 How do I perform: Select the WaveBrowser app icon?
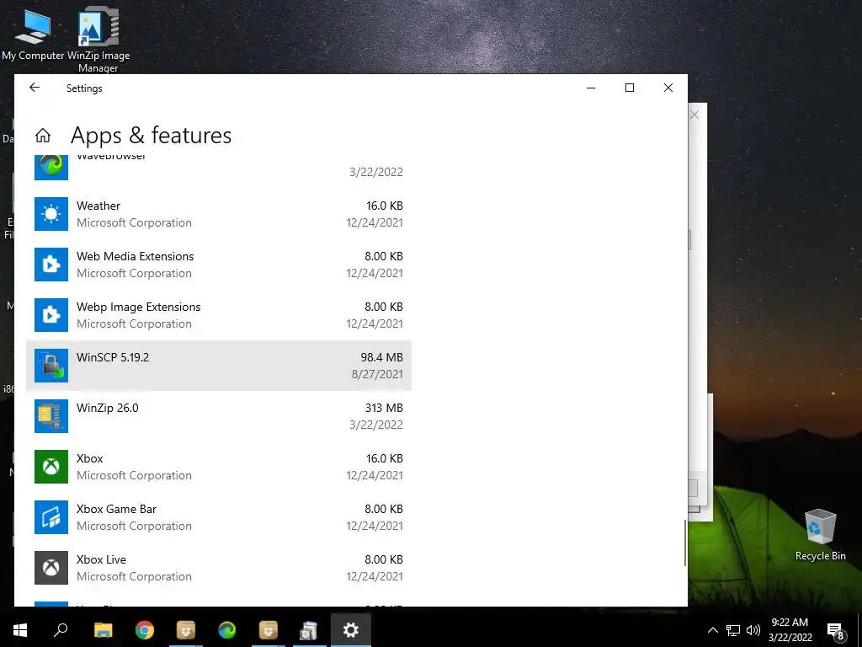[51, 167]
